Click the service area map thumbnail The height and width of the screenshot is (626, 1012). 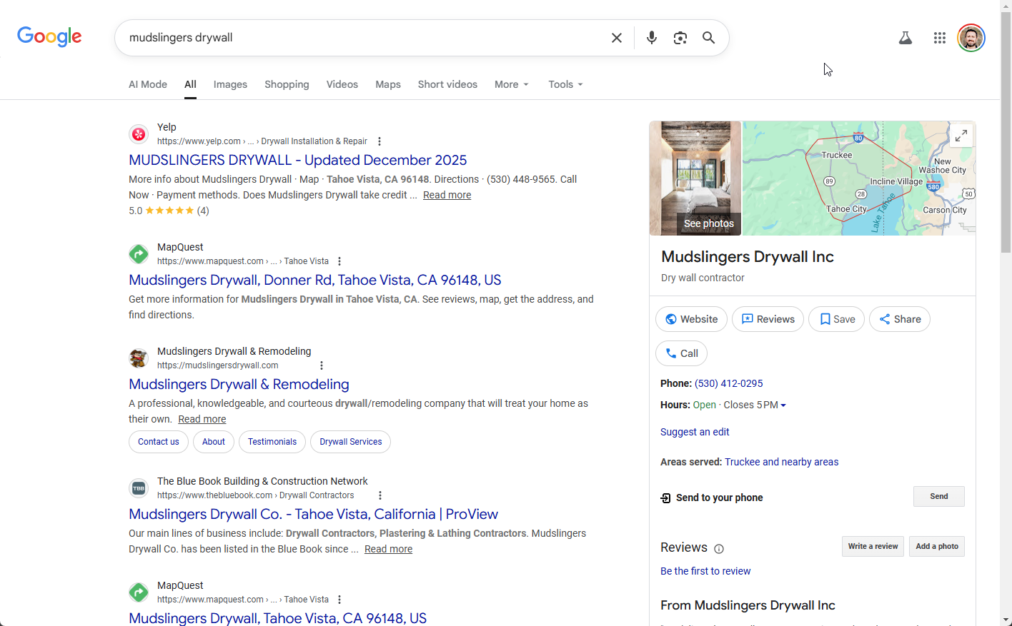pos(859,178)
